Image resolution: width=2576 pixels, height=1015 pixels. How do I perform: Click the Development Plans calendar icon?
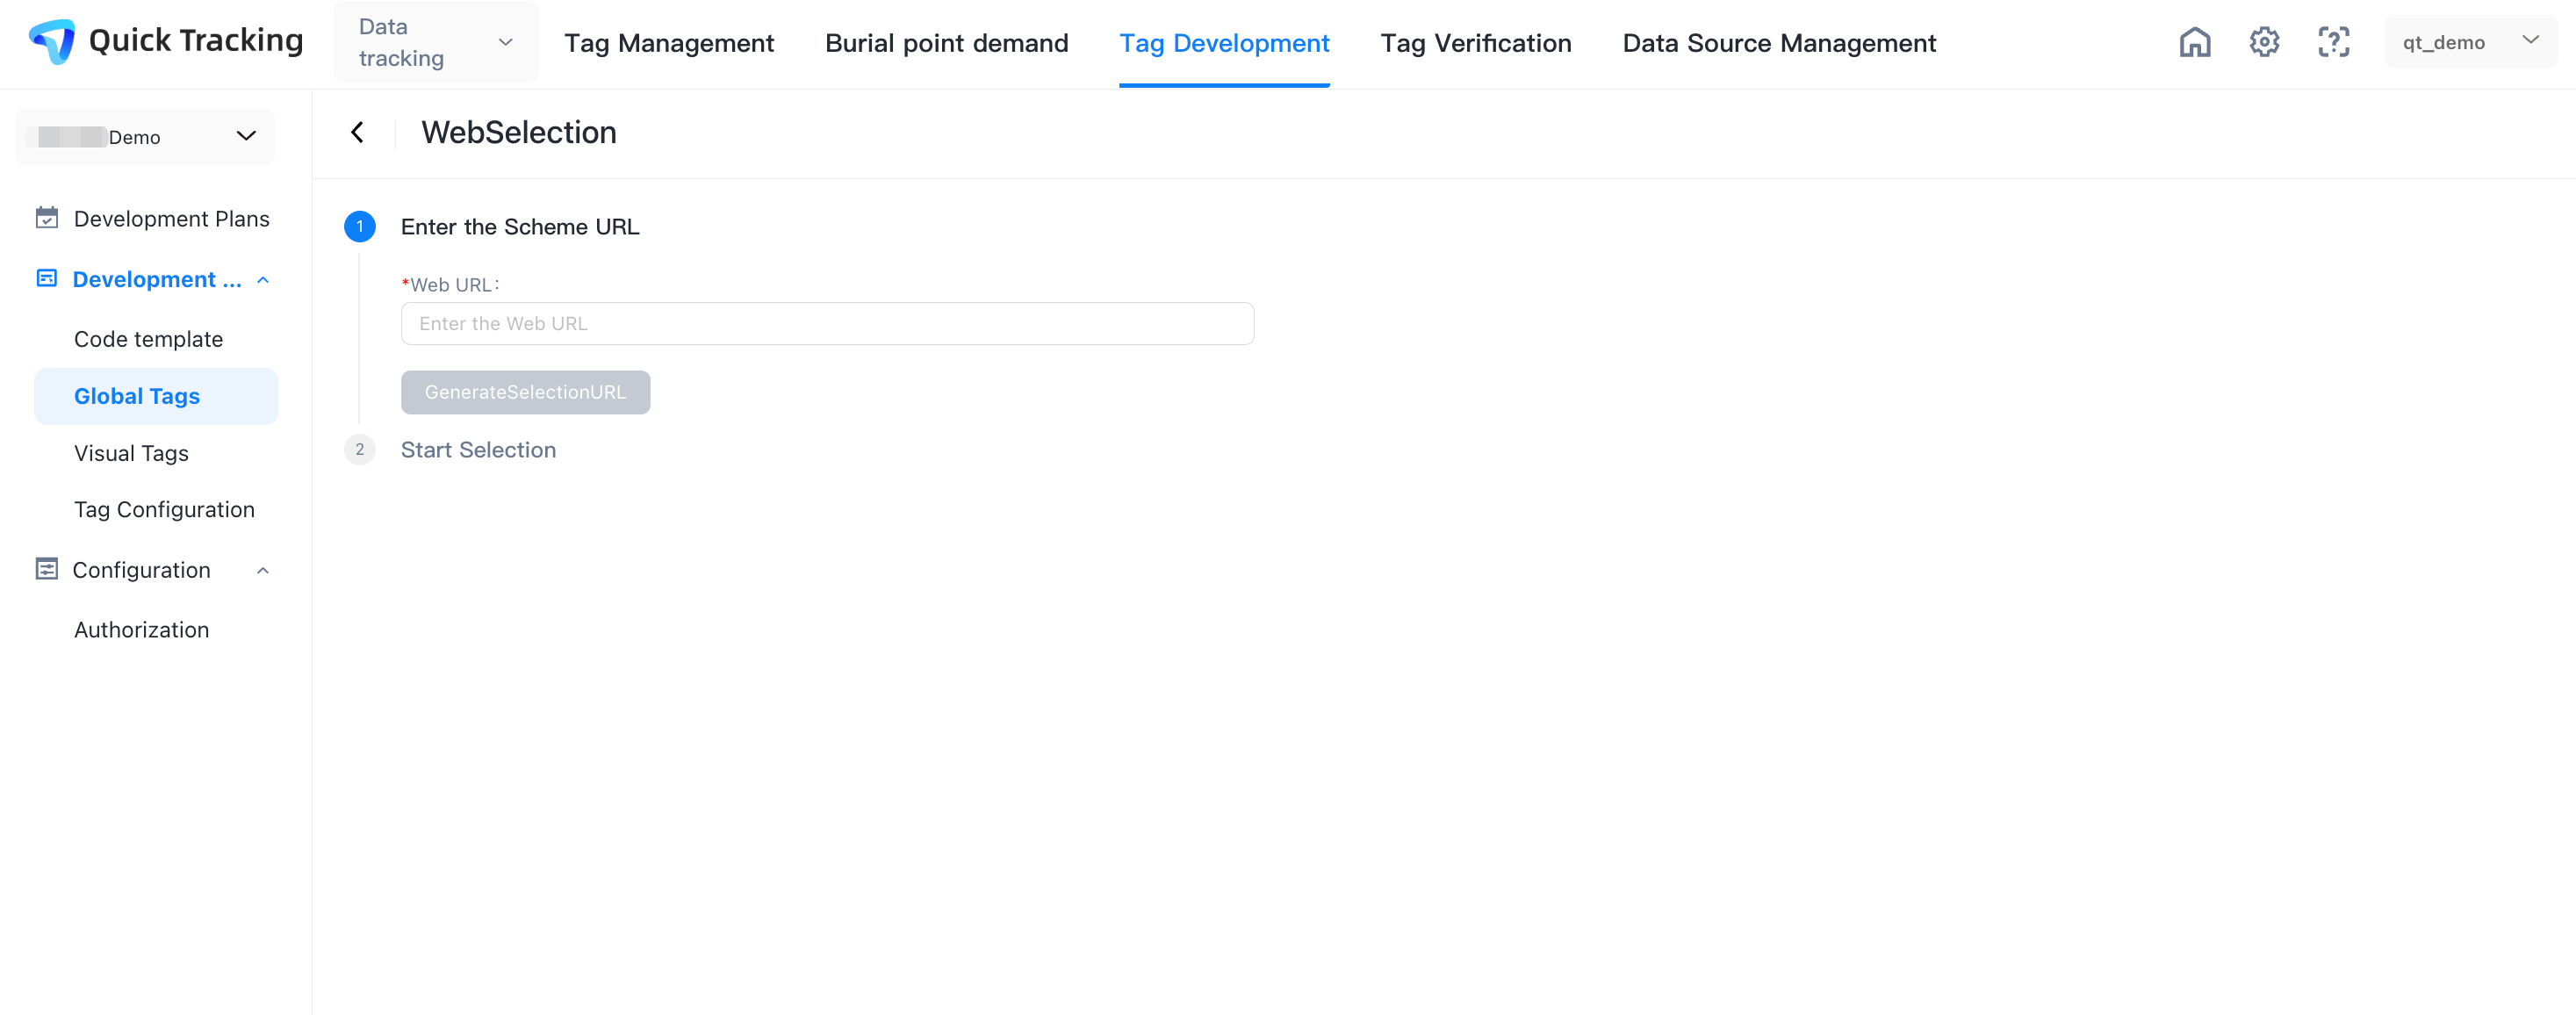coord(46,218)
